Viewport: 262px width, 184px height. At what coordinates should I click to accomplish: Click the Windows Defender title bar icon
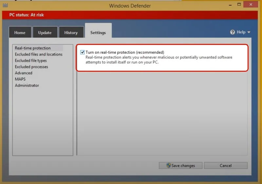point(5,5)
